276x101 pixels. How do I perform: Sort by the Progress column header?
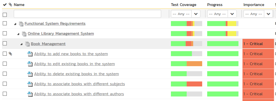click(215, 5)
